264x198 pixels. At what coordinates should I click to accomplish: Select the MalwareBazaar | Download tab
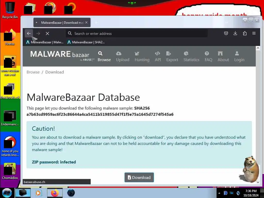[62, 23]
